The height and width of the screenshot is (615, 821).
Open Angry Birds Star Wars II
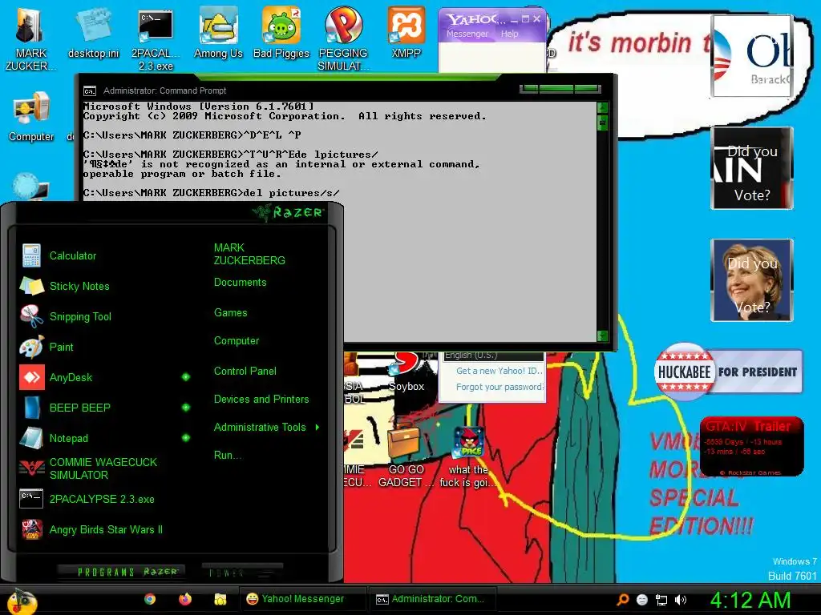[x=92, y=529]
